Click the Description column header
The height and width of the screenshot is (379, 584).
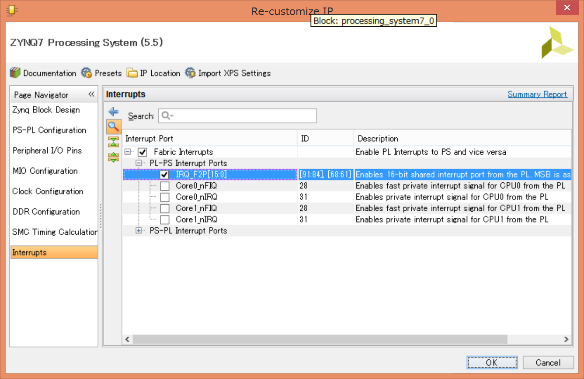point(463,139)
